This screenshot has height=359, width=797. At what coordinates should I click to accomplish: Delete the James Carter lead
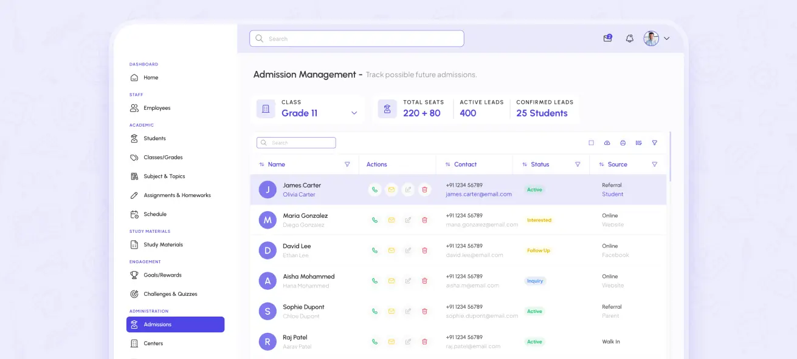(x=424, y=190)
